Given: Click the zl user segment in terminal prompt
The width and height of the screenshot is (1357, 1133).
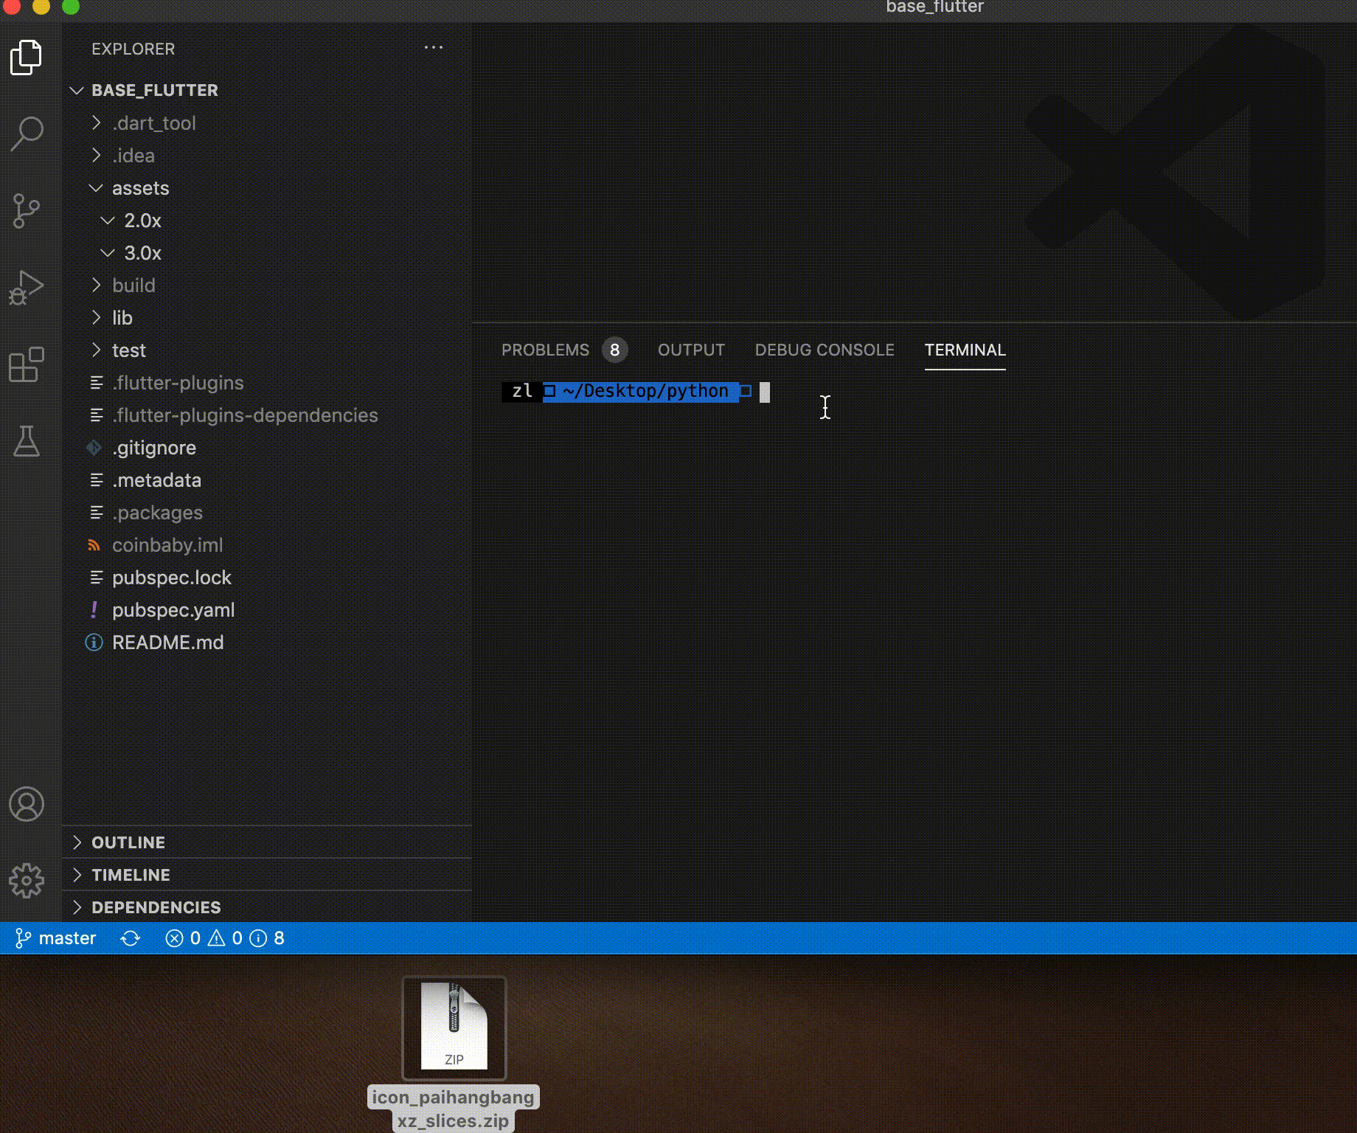Looking at the screenshot, I should pyautogui.click(x=522, y=391).
